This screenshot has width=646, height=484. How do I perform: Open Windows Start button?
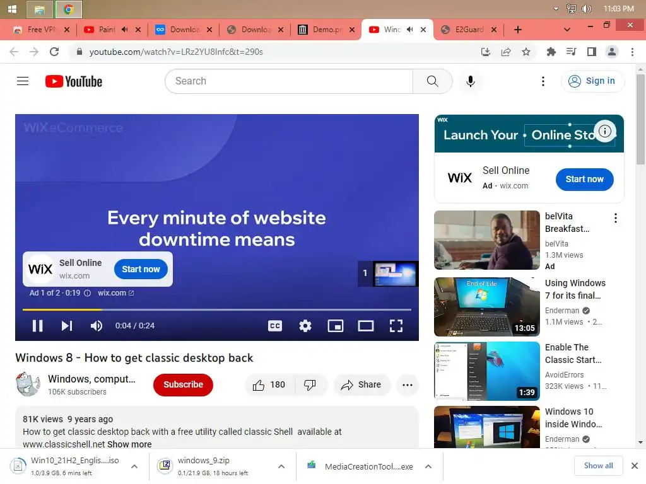[12, 9]
